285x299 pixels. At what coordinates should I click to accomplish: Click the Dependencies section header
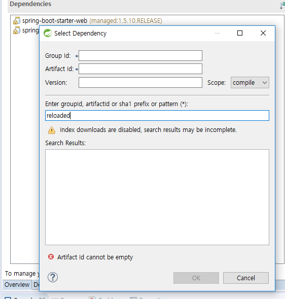pos(30,4)
